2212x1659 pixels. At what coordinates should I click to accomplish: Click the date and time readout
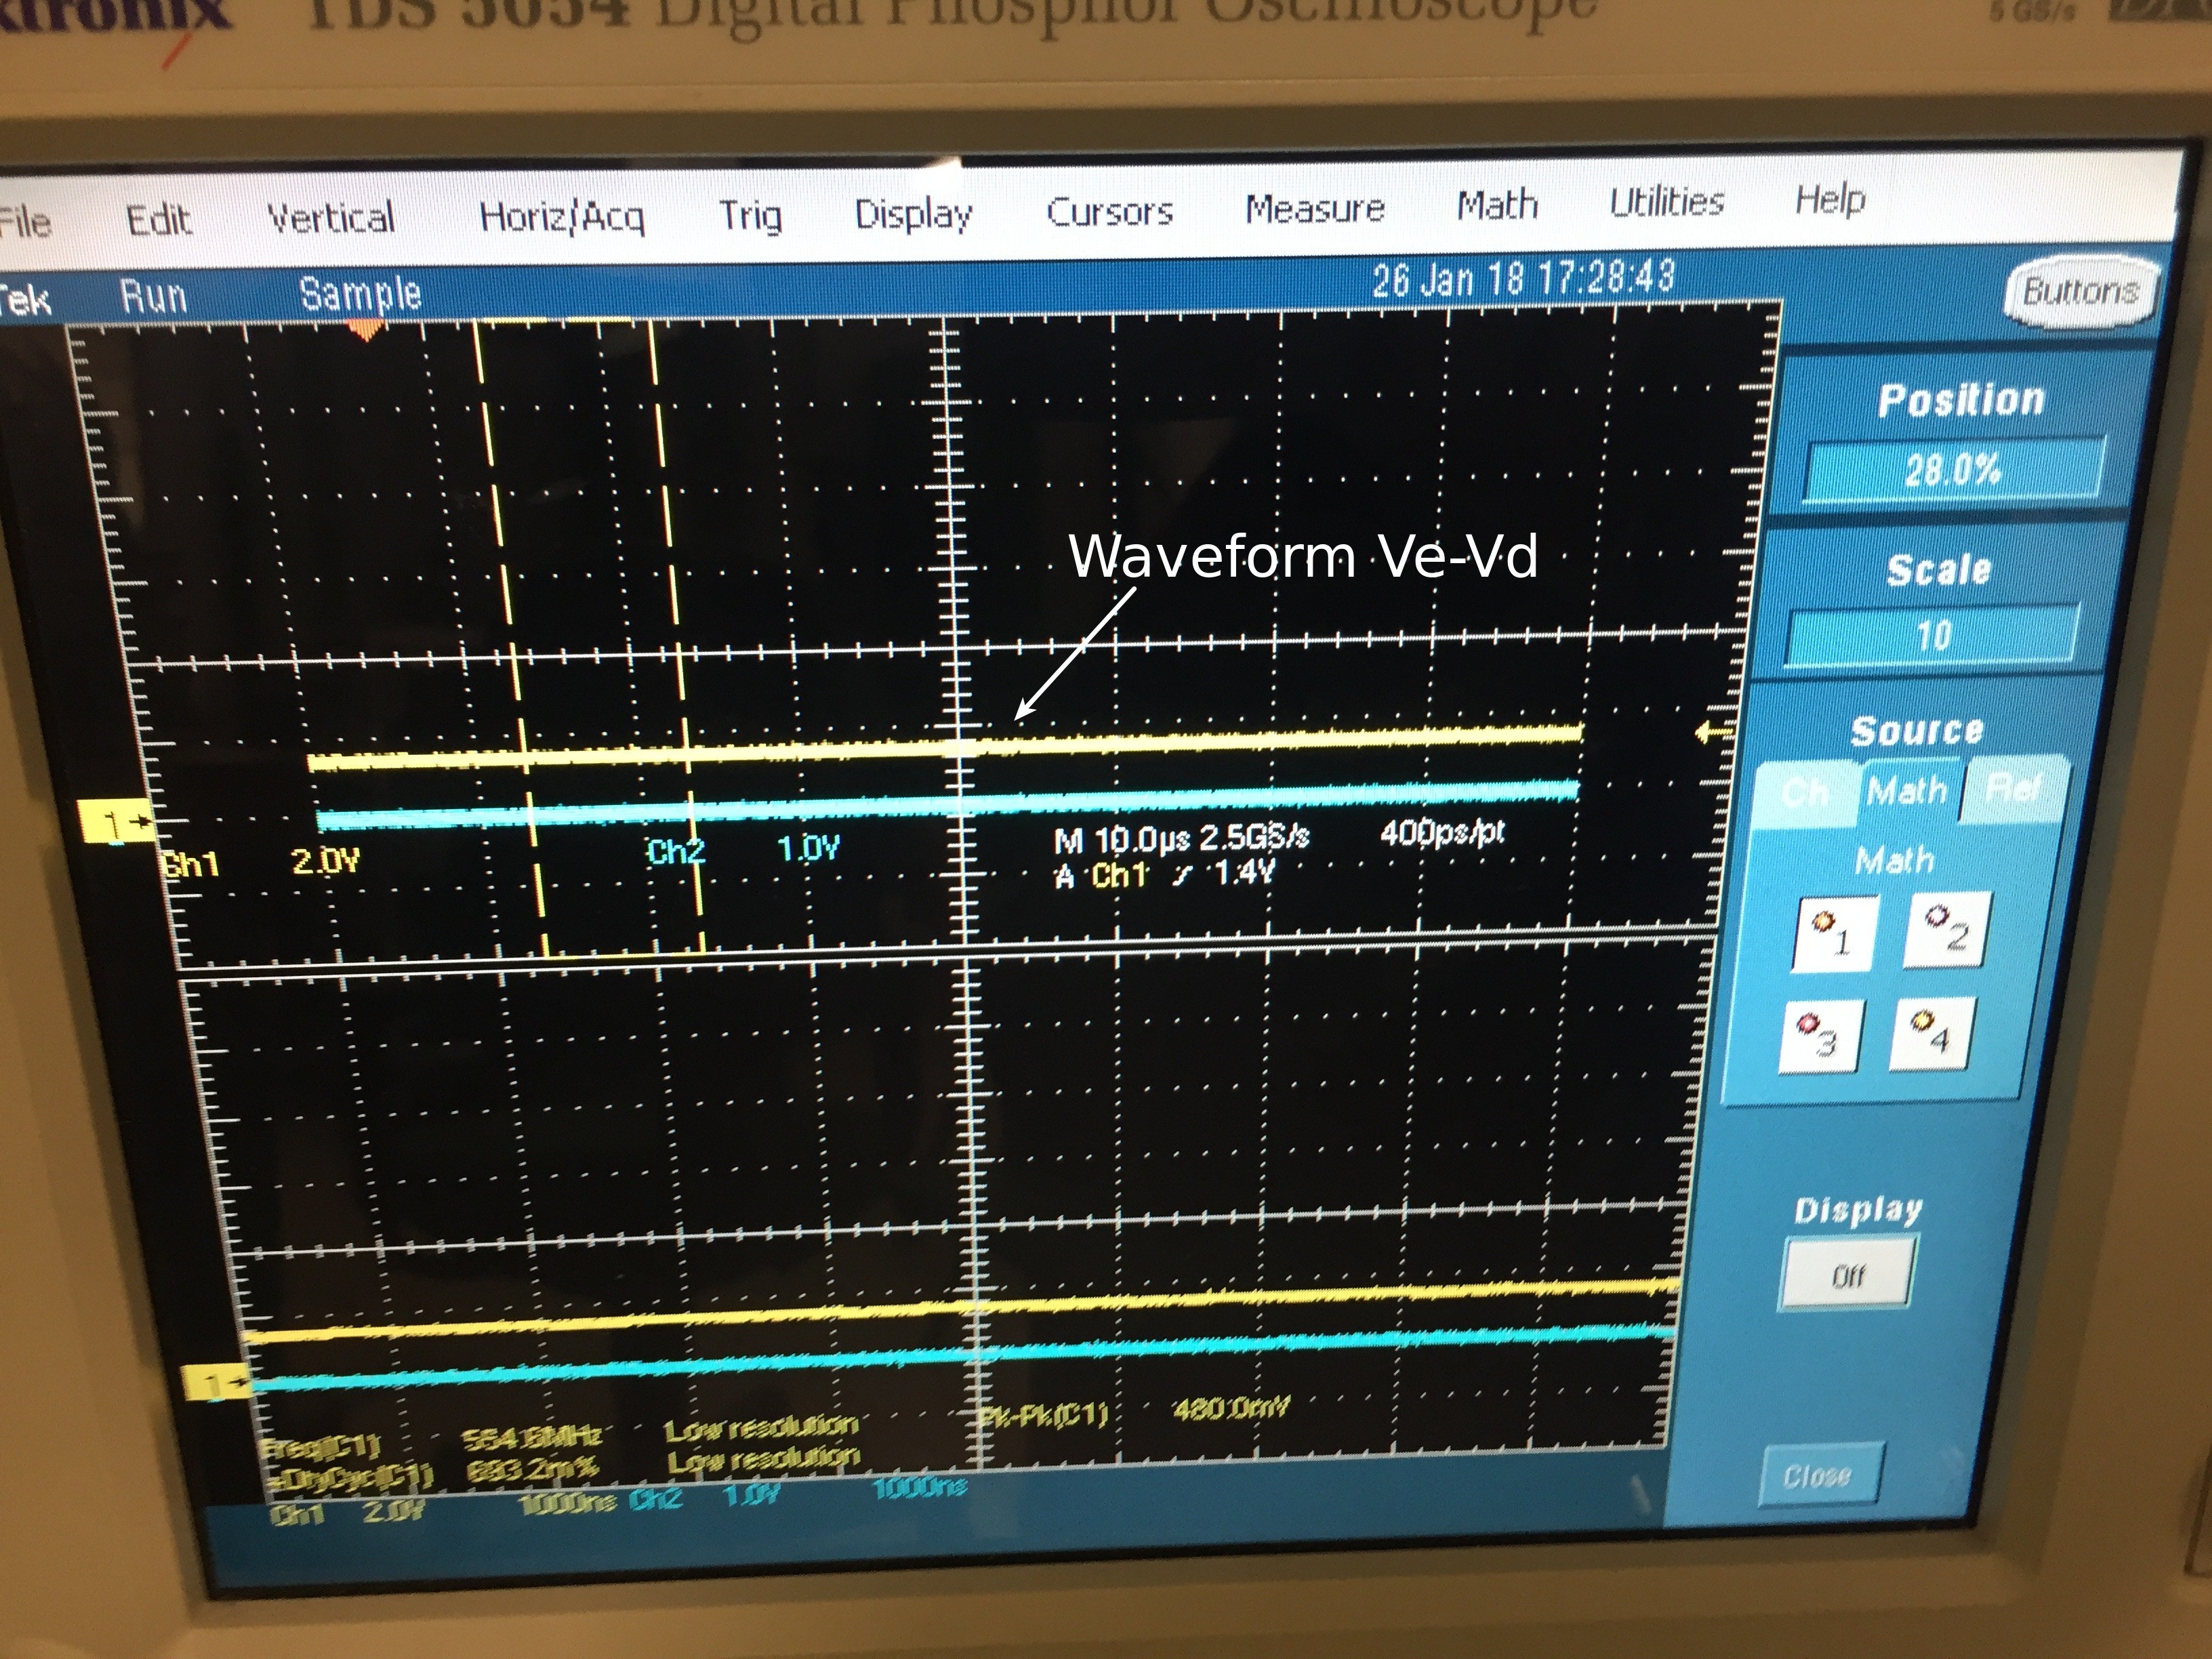coord(1523,278)
